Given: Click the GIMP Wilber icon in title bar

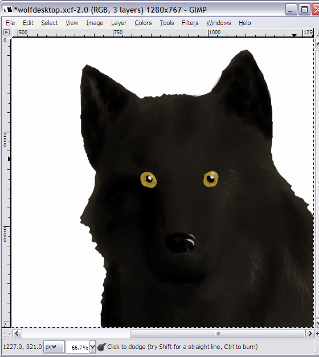Looking at the screenshot, I should click(x=8, y=10).
